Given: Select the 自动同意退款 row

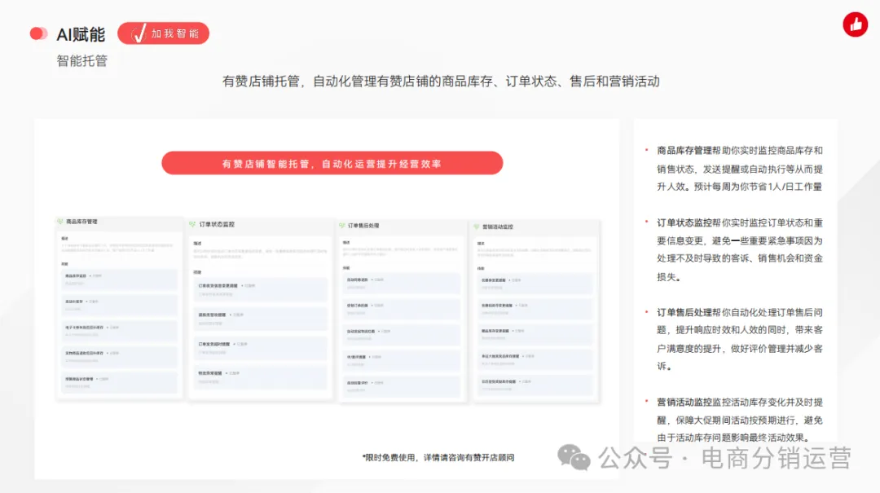Looking at the screenshot, I should pos(401,283).
